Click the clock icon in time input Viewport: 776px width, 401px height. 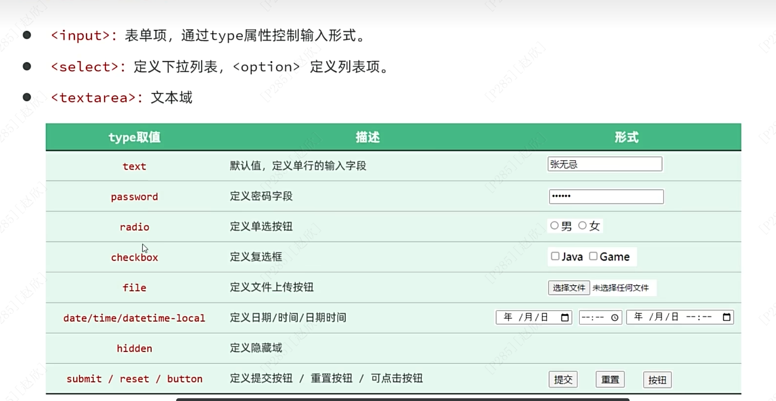tap(615, 317)
